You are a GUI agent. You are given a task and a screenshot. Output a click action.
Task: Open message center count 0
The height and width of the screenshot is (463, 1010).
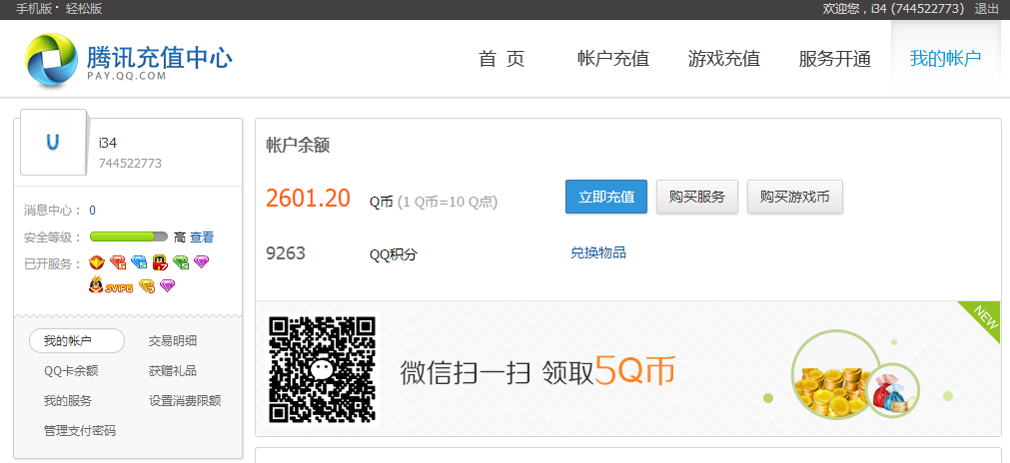coord(93,211)
